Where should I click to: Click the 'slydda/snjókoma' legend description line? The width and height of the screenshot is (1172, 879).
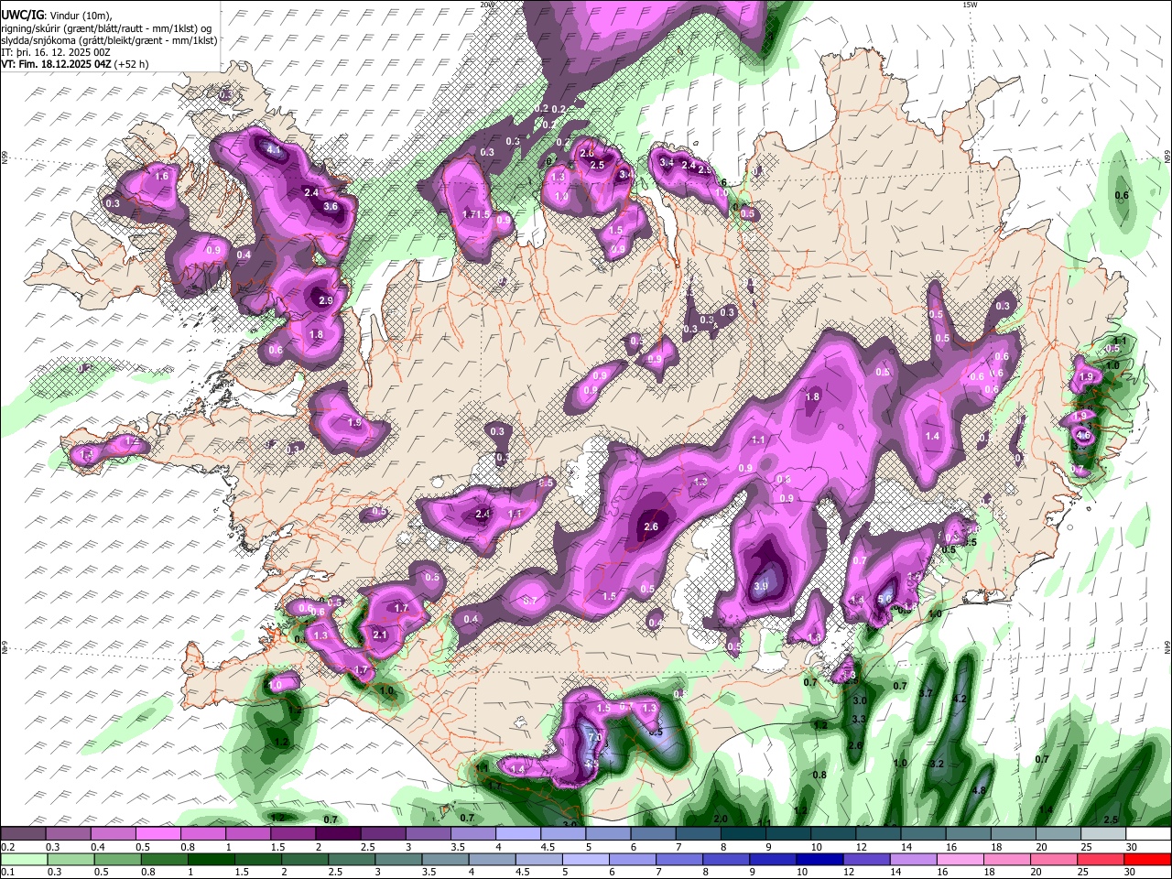[109, 40]
